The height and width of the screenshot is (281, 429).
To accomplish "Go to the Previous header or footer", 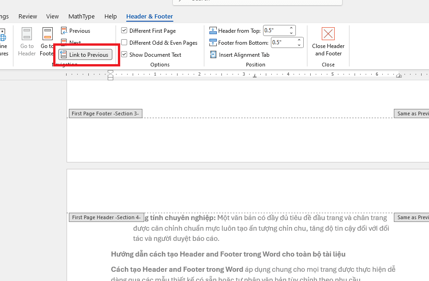I will pos(75,31).
